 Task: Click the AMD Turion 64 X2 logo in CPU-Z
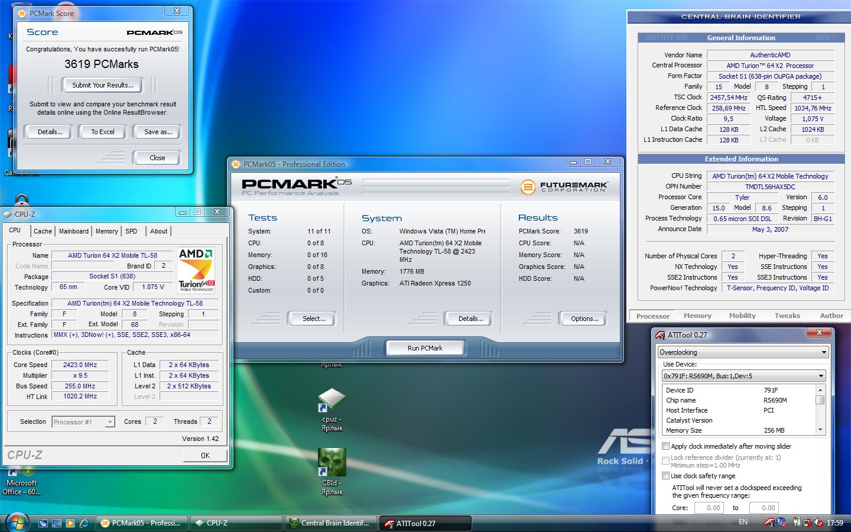coord(196,270)
